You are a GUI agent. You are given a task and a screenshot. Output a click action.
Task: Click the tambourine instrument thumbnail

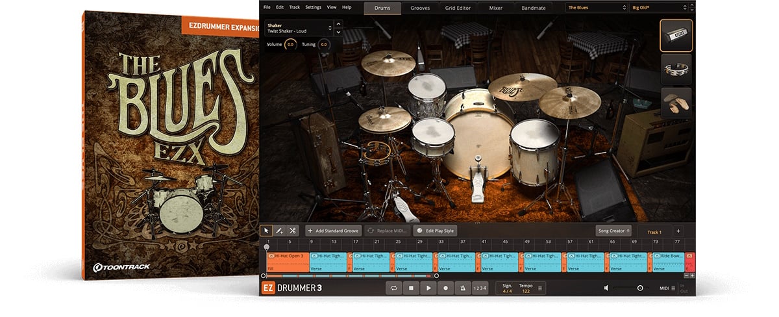pos(676,69)
